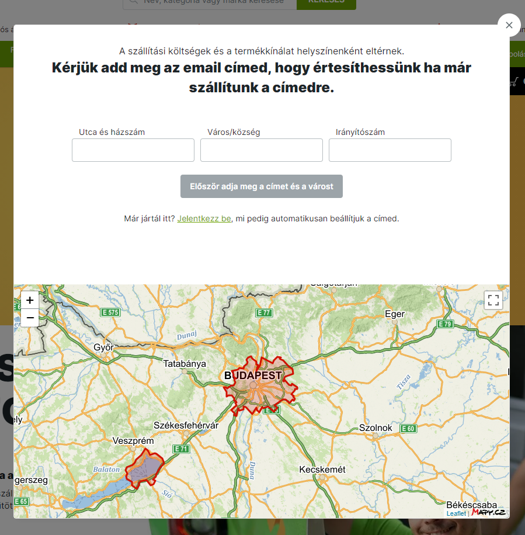Screen dimensions: 525x535
Task: Select the Balaton delivery zone near Veszprém
Action: click(145, 468)
